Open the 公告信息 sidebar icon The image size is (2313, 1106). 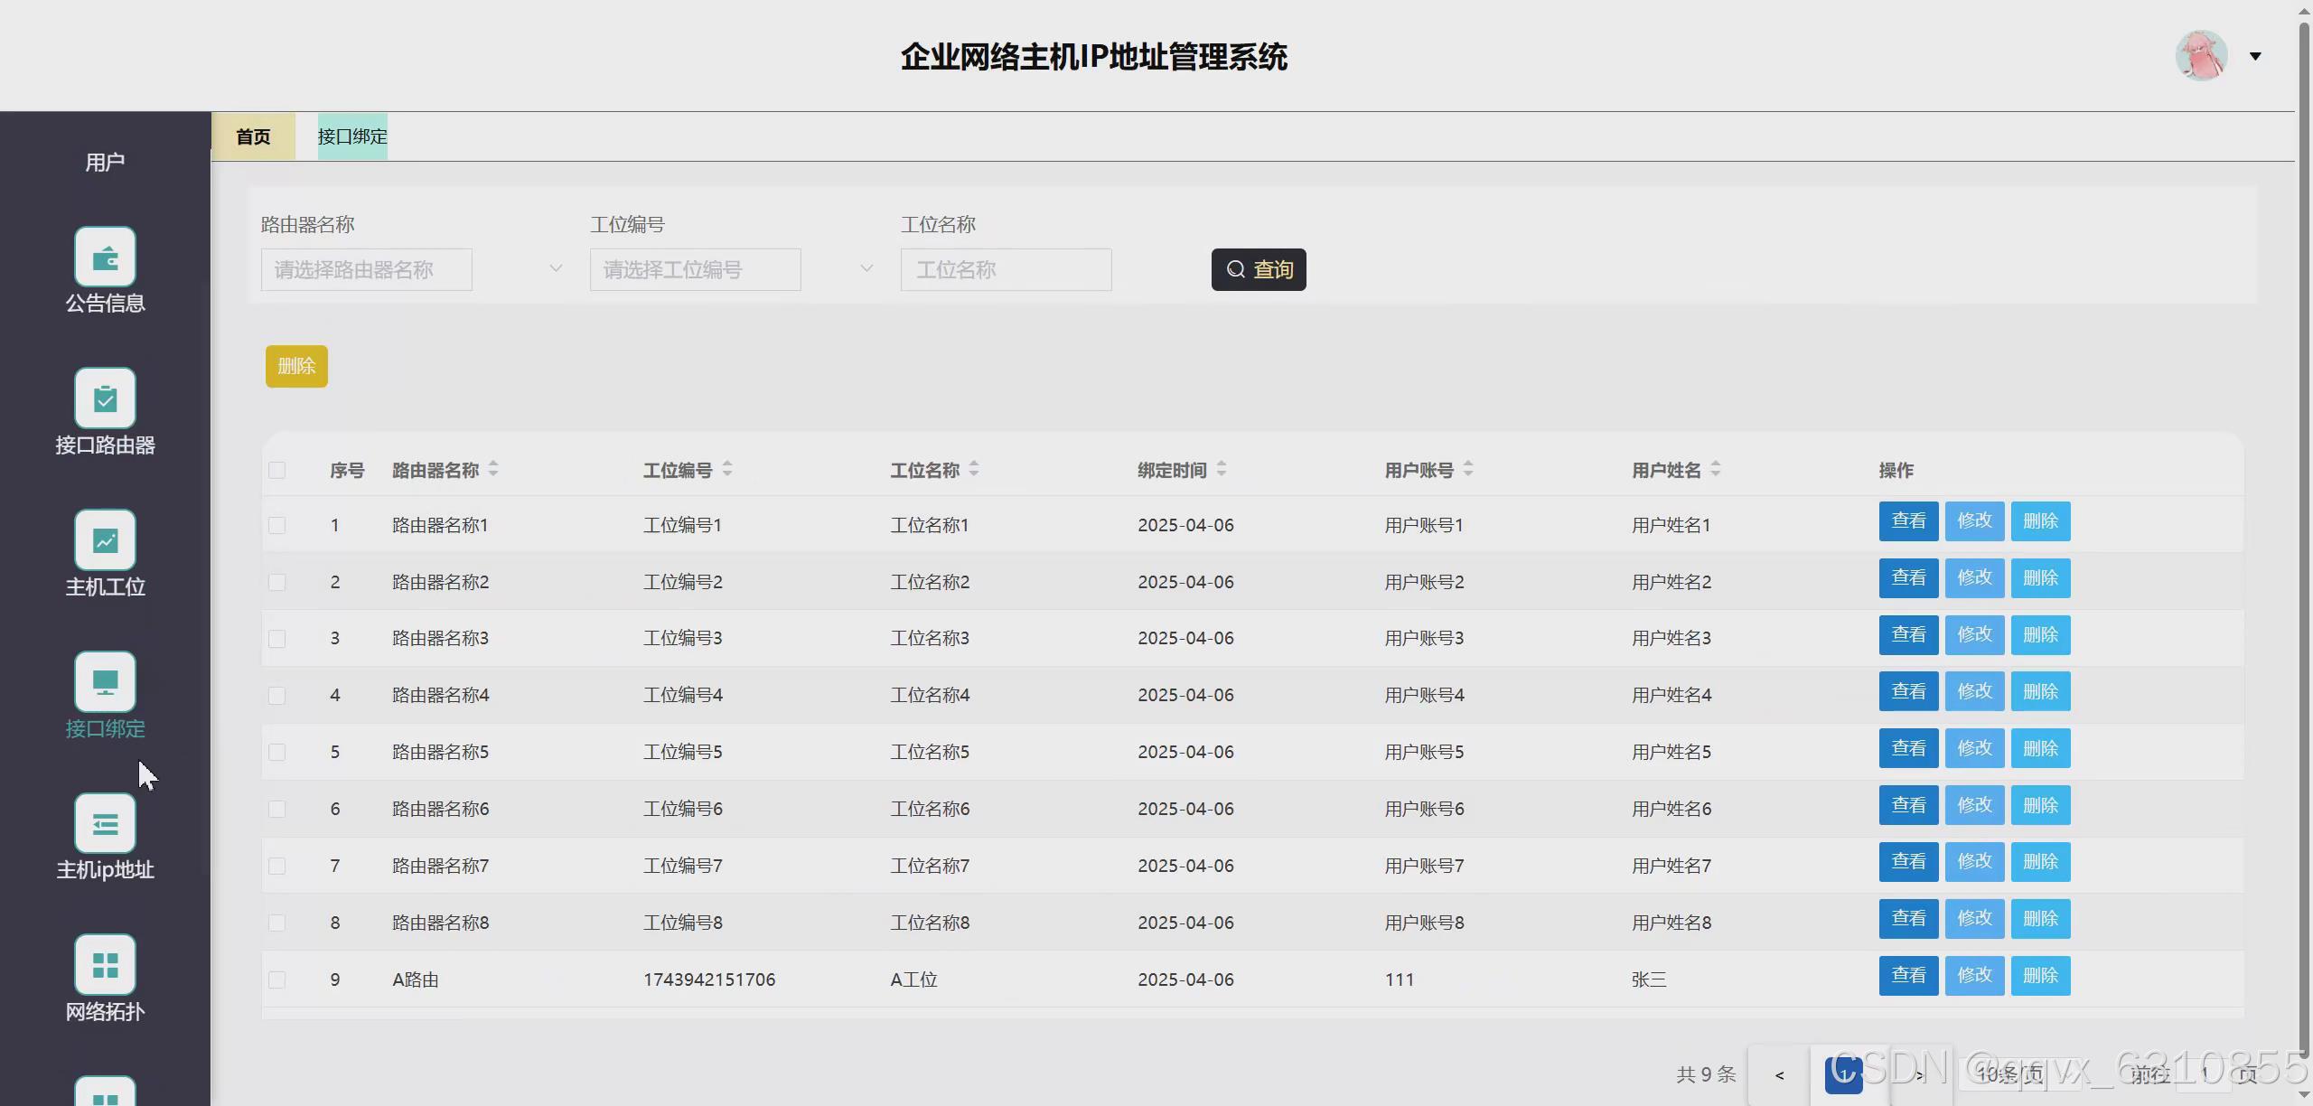pyautogui.click(x=105, y=257)
